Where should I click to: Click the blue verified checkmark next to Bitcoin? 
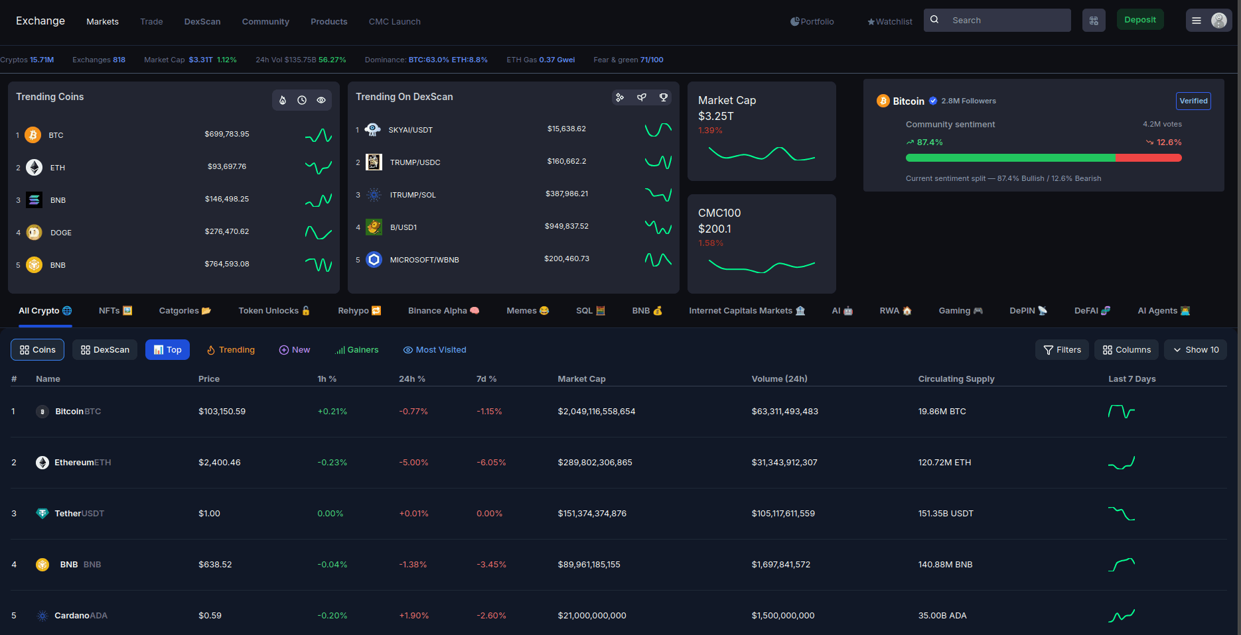tap(933, 101)
